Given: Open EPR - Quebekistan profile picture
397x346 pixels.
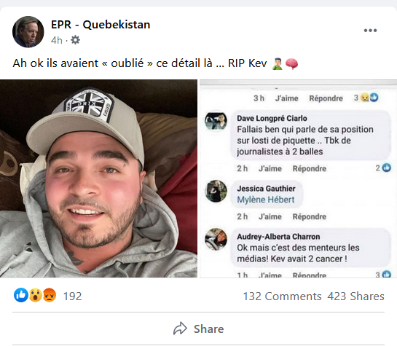Looking at the screenshot, I should click(x=28, y=32).
